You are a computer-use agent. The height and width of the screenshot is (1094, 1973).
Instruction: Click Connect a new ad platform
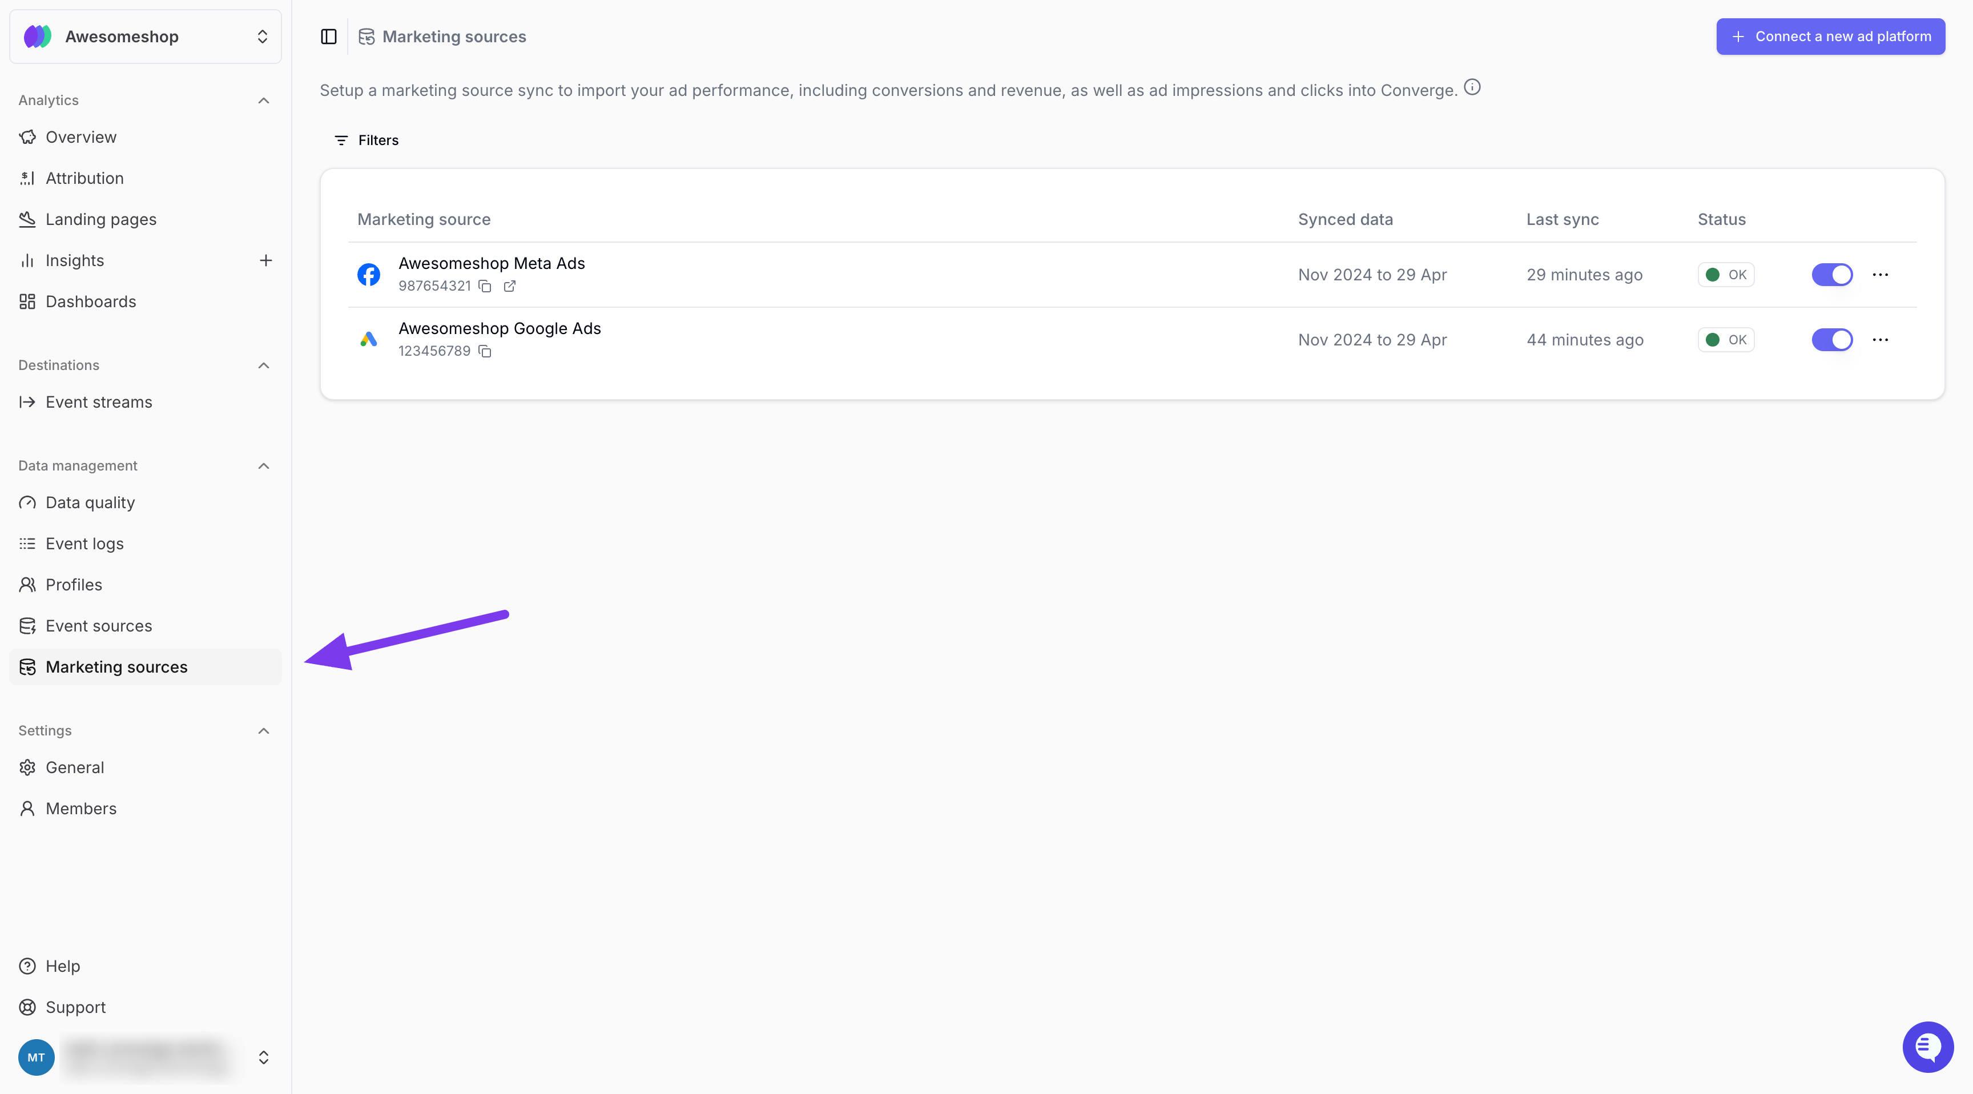click(x=1830, y=37)
